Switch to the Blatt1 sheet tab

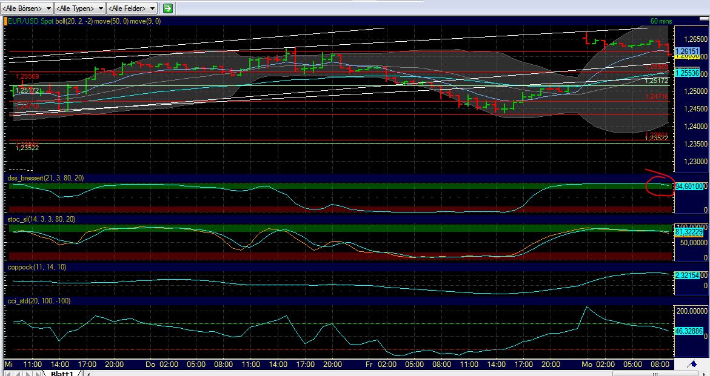pos(62,374)
